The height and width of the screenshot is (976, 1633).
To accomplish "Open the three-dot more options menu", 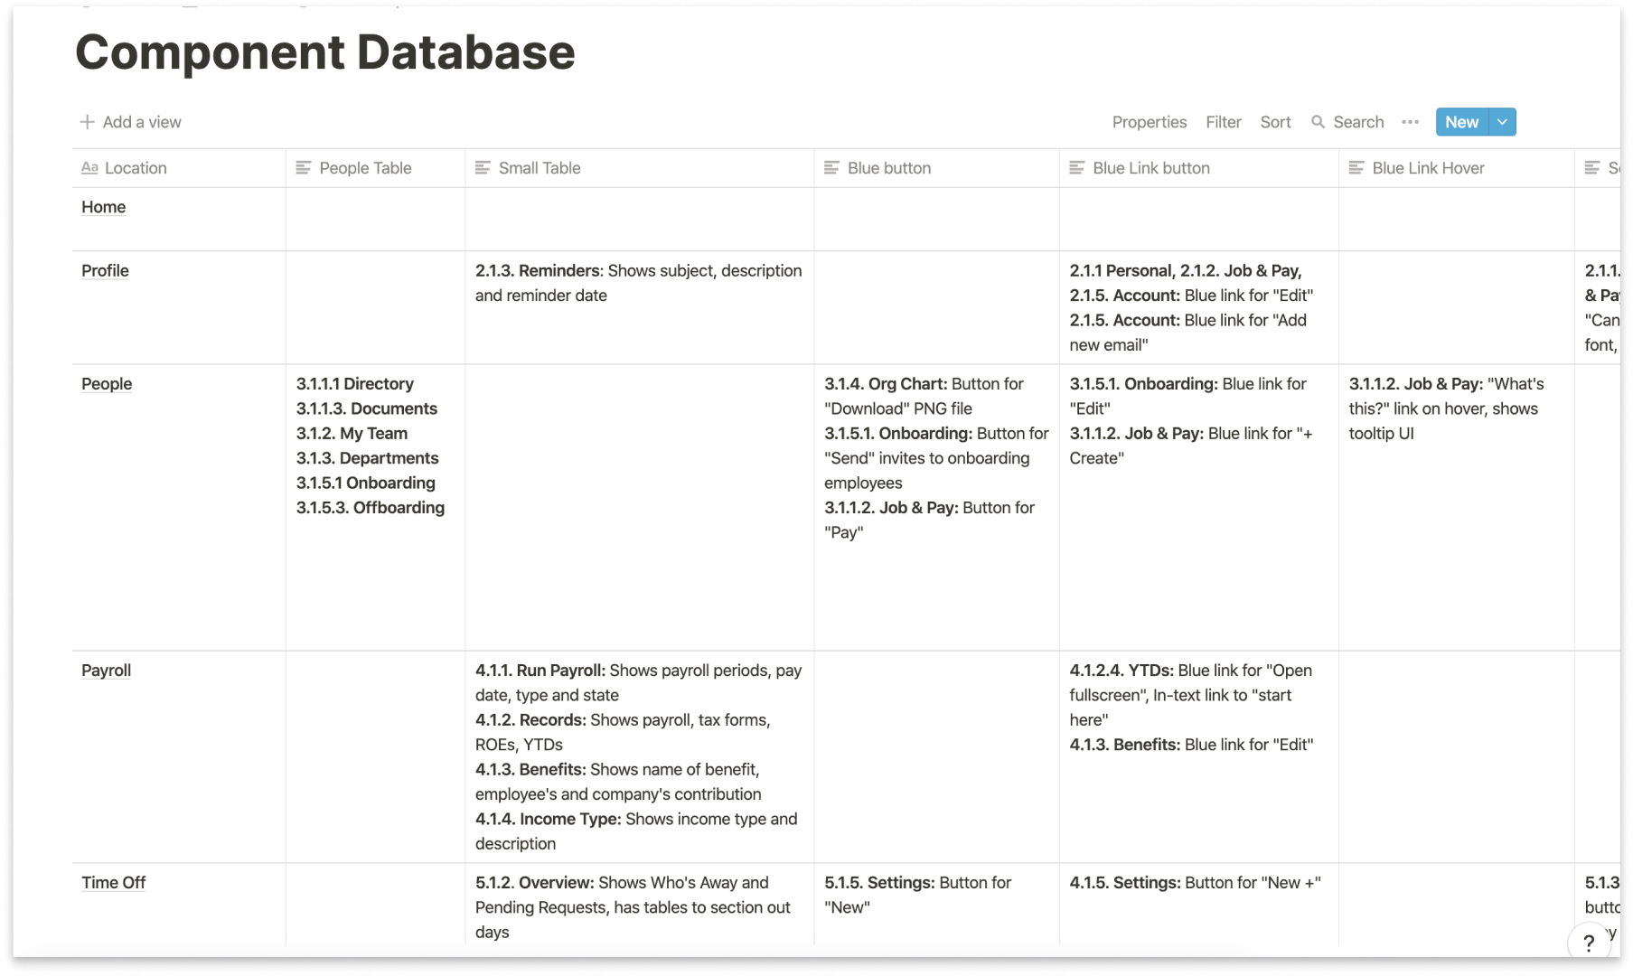I will click(1410, 122).
